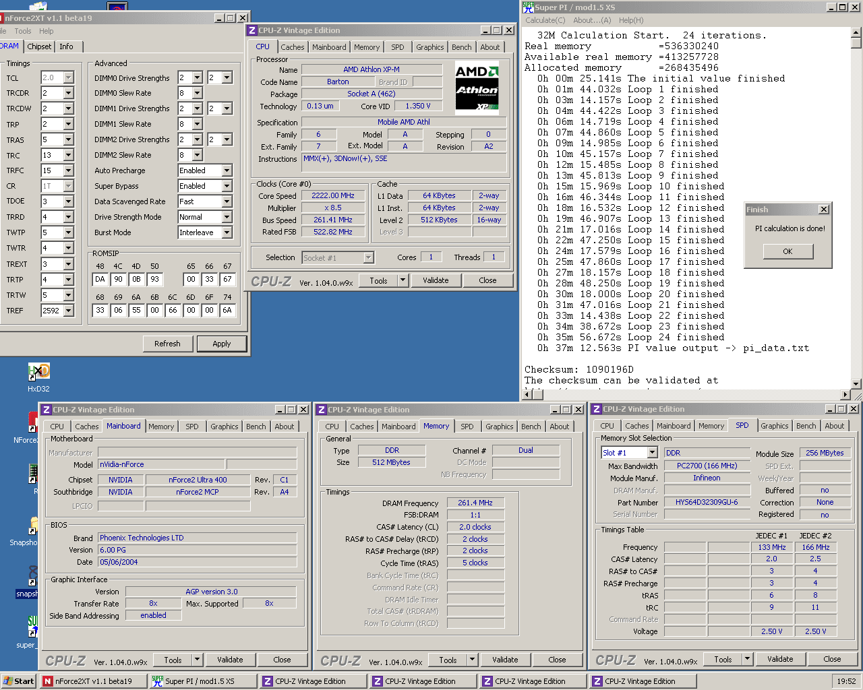The image size is (863, 690).
Task: Expand the TRFC timing dropdown
Action: click(68, 170)
